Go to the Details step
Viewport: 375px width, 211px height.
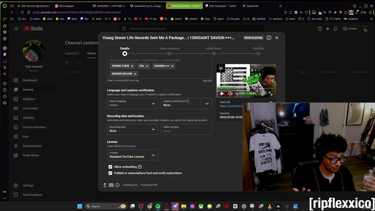point(125,51)
